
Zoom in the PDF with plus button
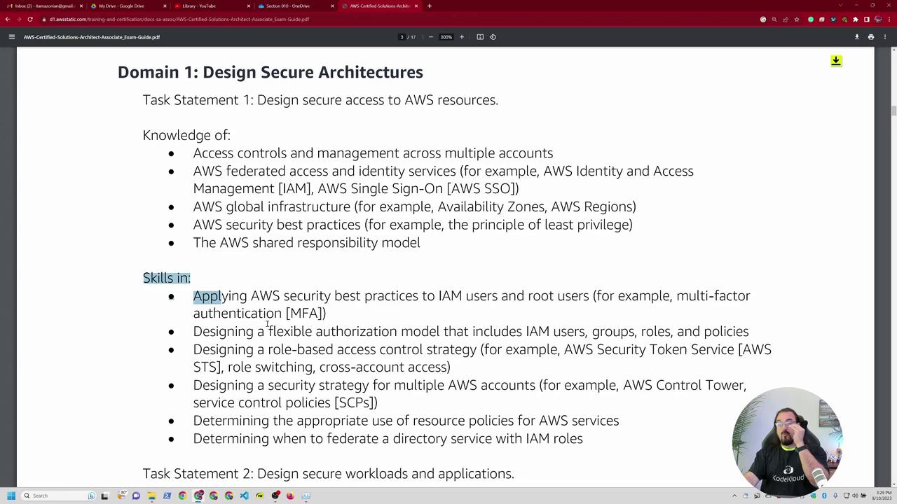[x=461, y=37]
